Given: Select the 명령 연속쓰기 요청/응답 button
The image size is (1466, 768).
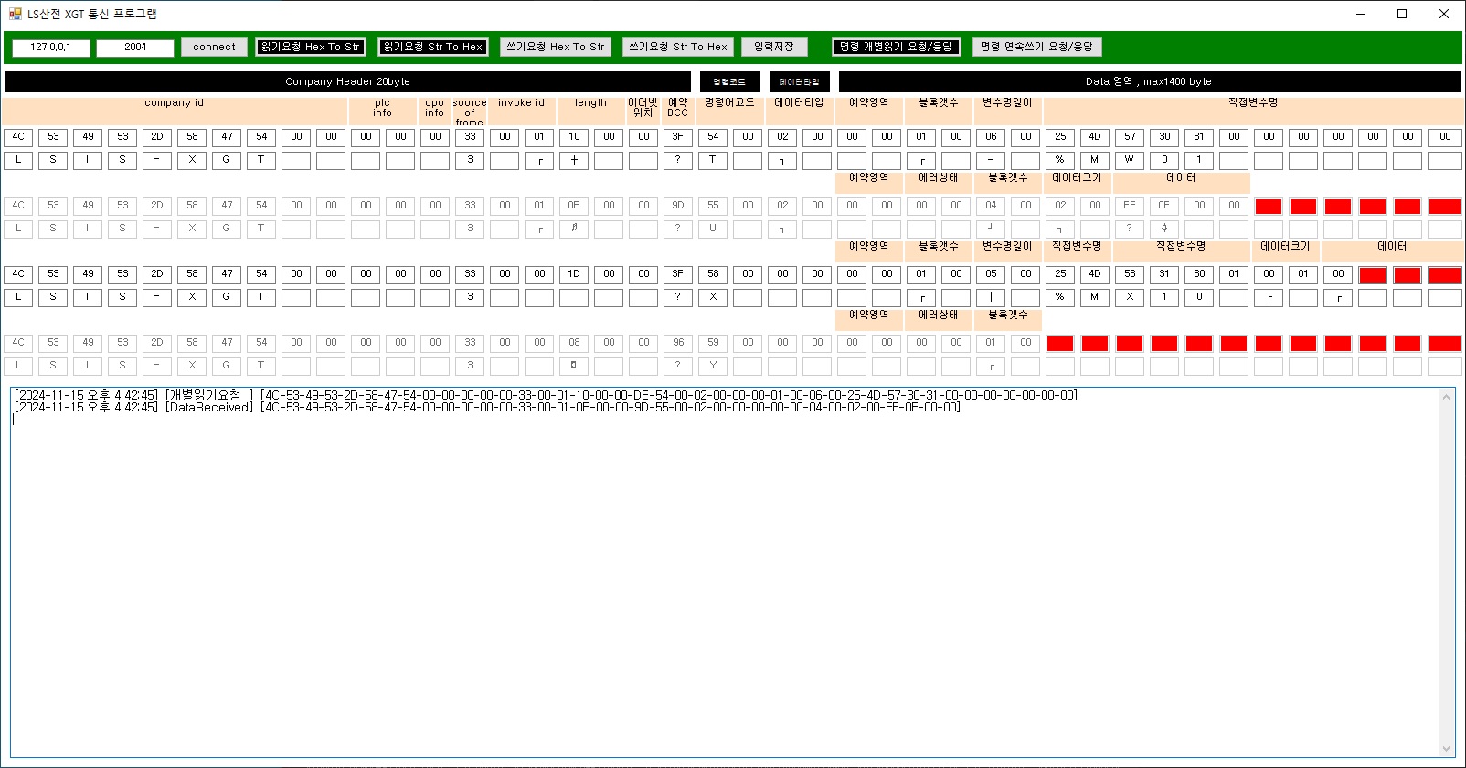Looking at the screenshot, I should [1036, 47].
